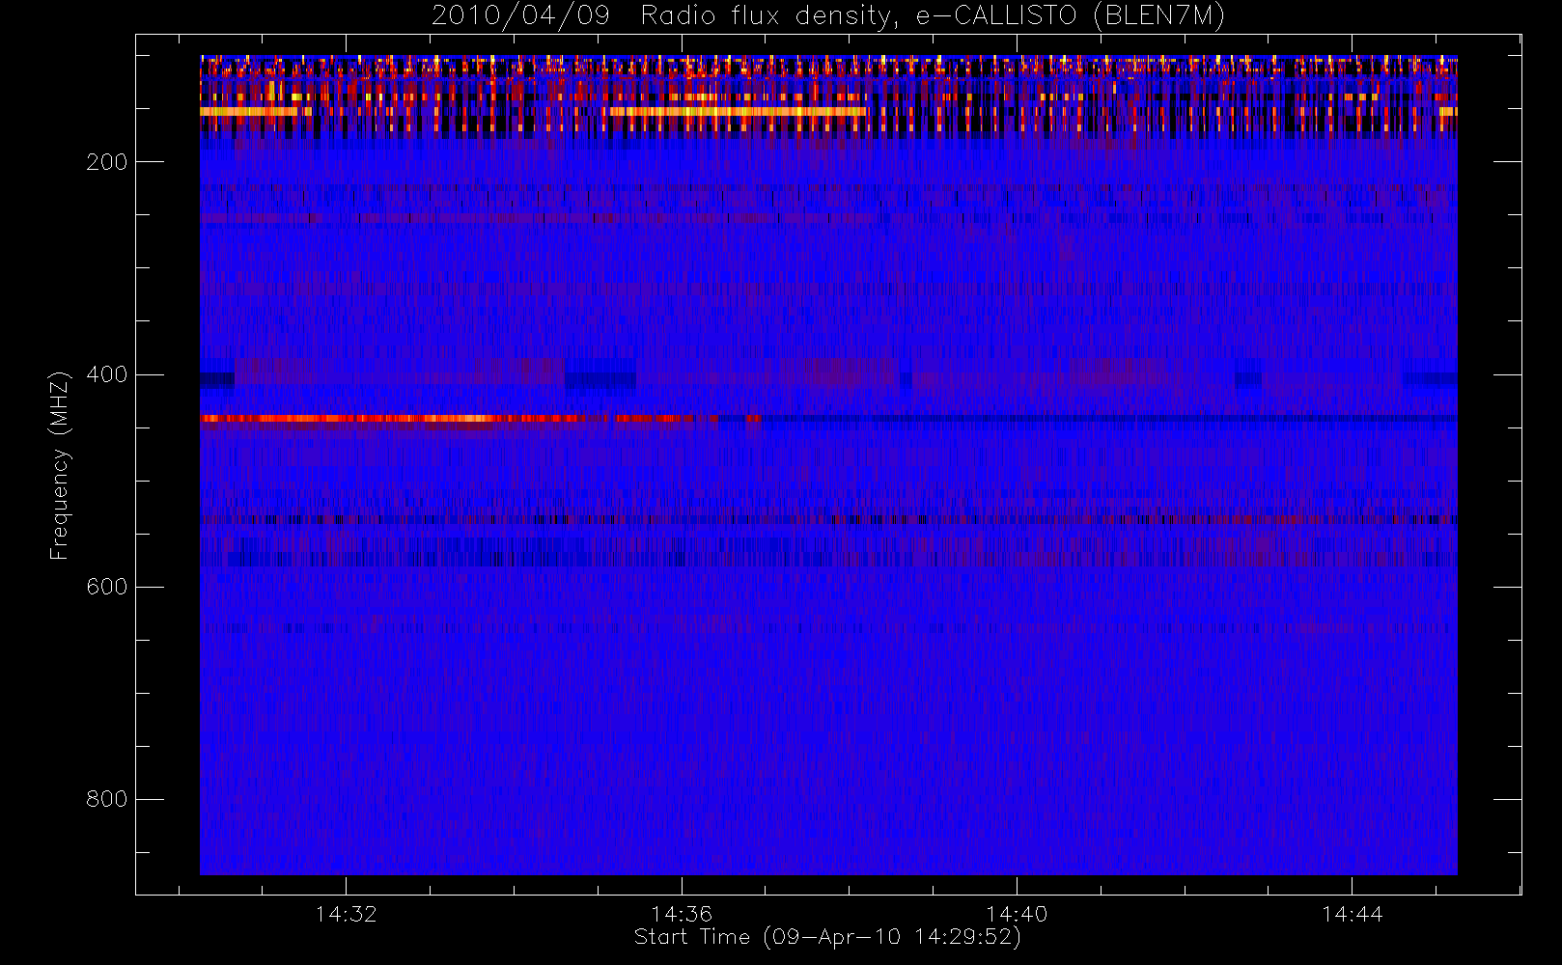Click the 'Start Time (09-Apr-10 14:29:52)' x-axis label
1562x965 pixels.
pos(827,937)
